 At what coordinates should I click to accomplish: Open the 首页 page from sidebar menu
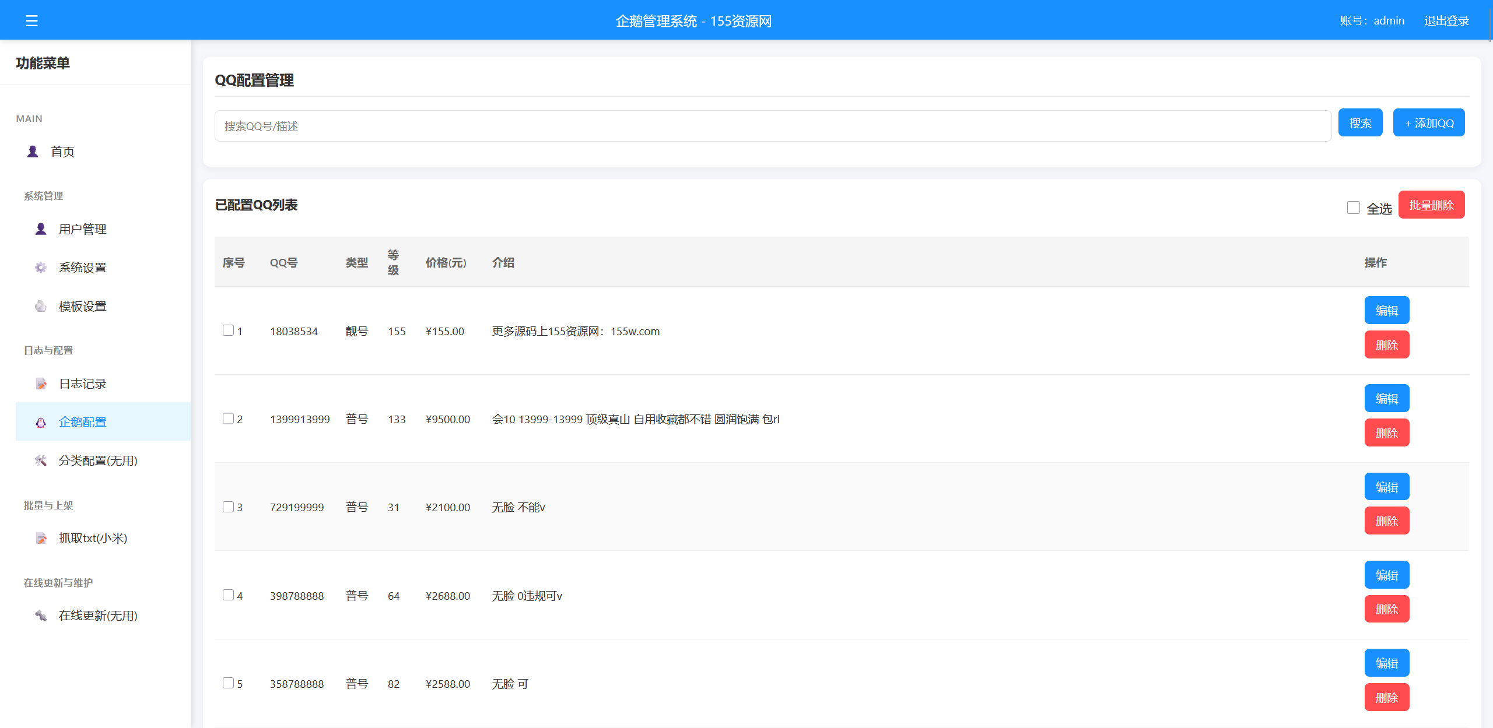pyautogui.click(x=63, y=151)
